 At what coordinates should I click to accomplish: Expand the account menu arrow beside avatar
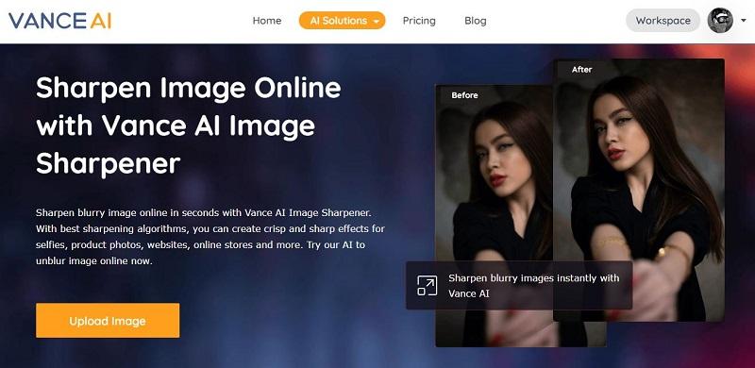tap(744, 21)
